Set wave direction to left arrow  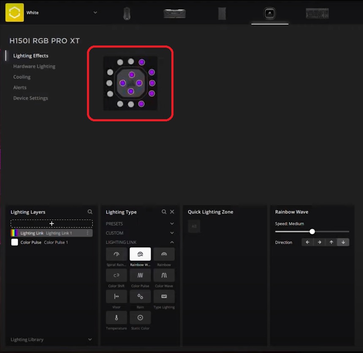(308, 242)
